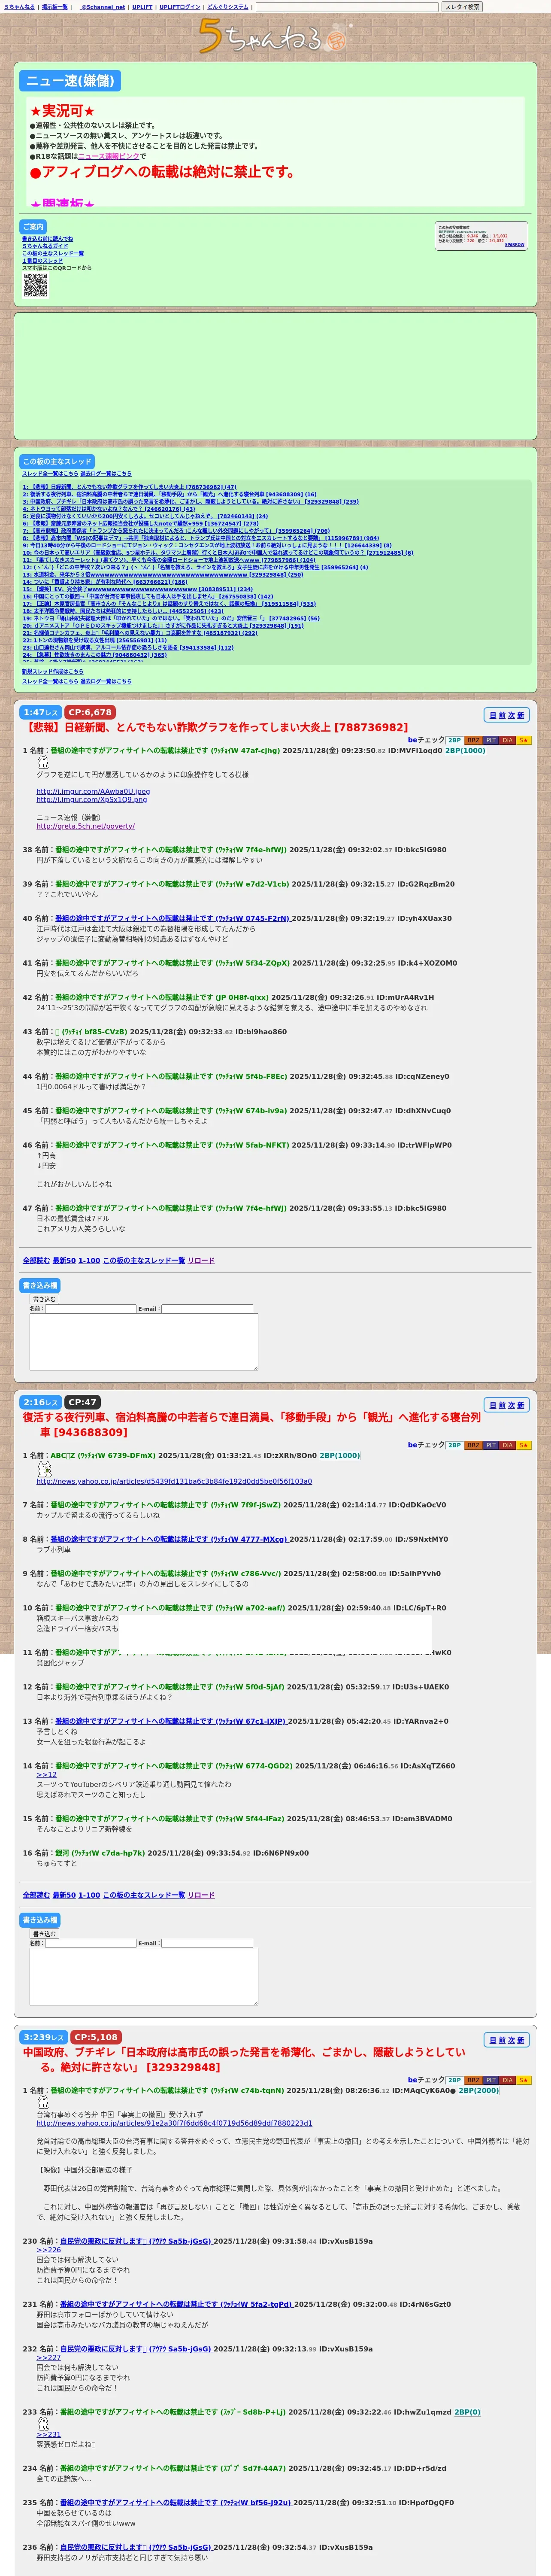Click the PLT badge in the 日経新聞 thread
The image size is (551, 2576).
click(x=490, y=740)
